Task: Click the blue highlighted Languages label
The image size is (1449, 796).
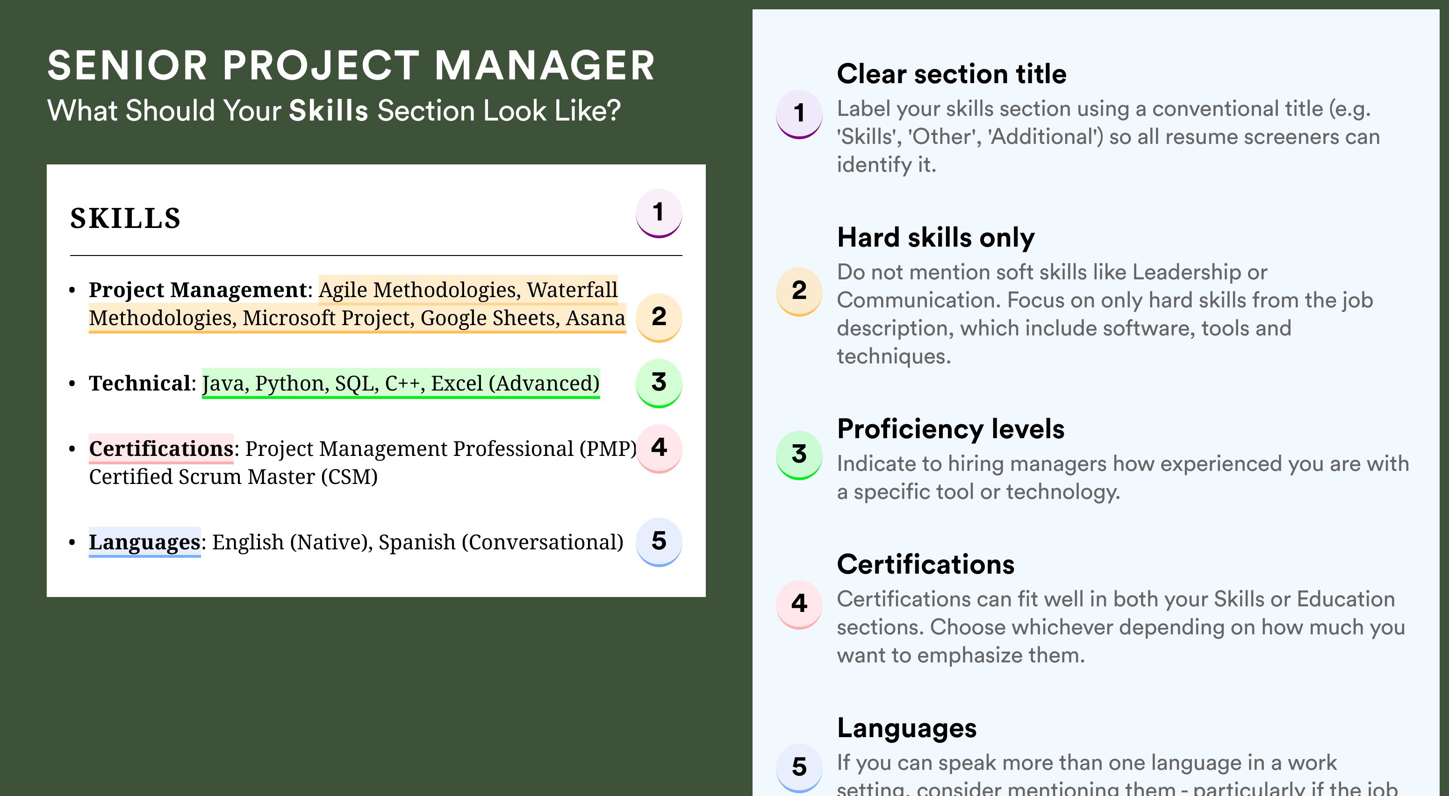Action: click(144, 542)
